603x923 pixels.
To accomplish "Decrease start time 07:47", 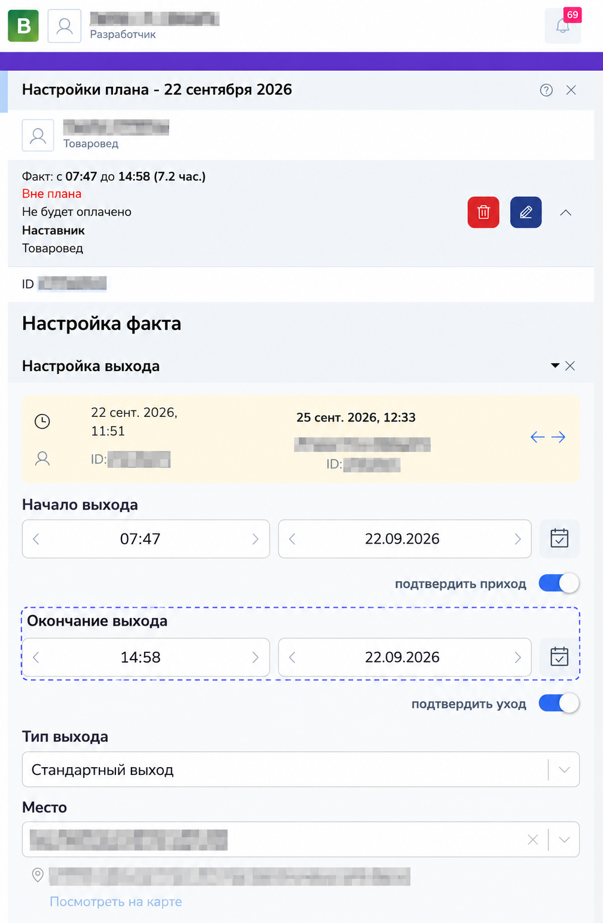I will [36, 539].
